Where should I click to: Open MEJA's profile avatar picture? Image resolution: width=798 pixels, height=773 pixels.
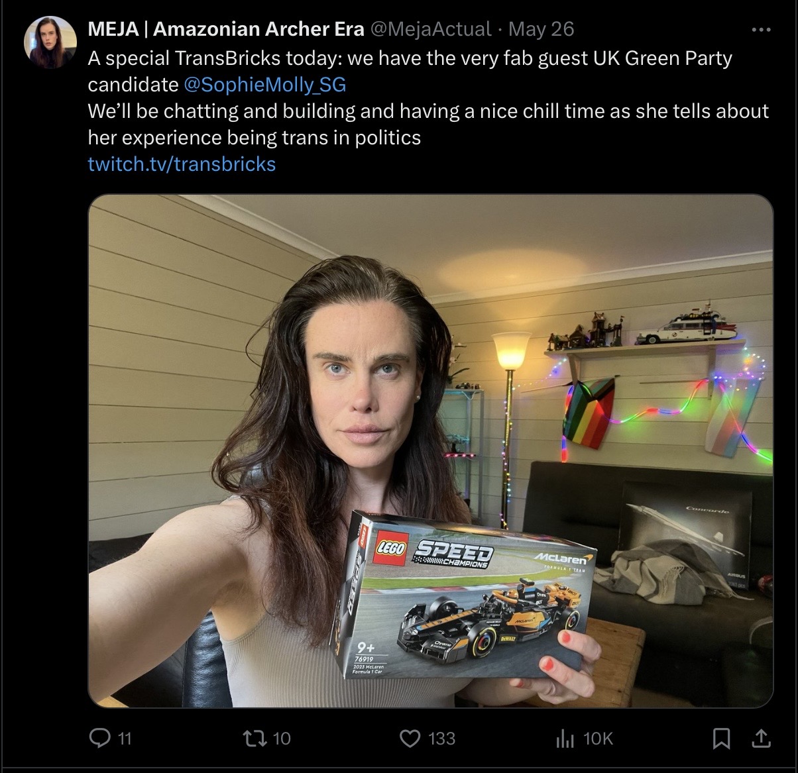click(50, 42)
